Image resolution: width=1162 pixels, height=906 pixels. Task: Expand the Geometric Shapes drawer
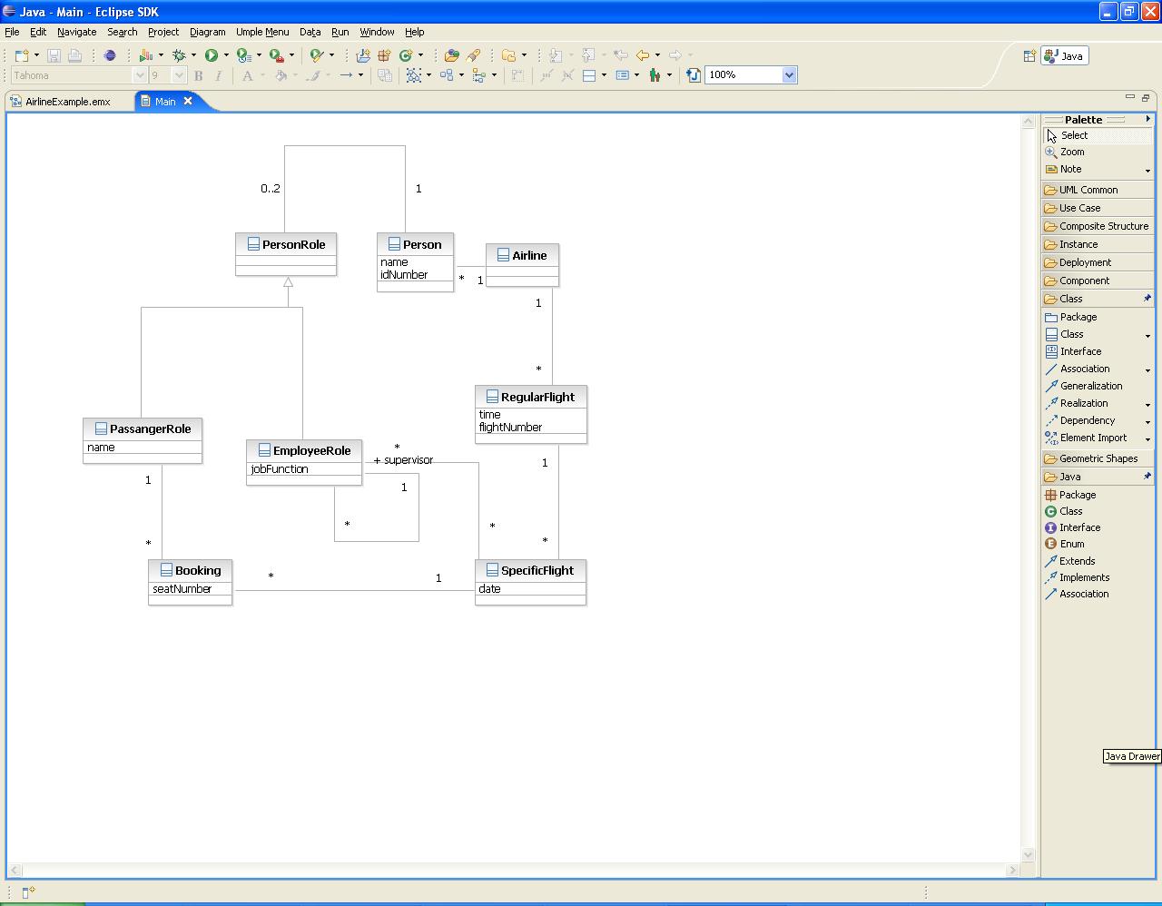coord(1098,458)
